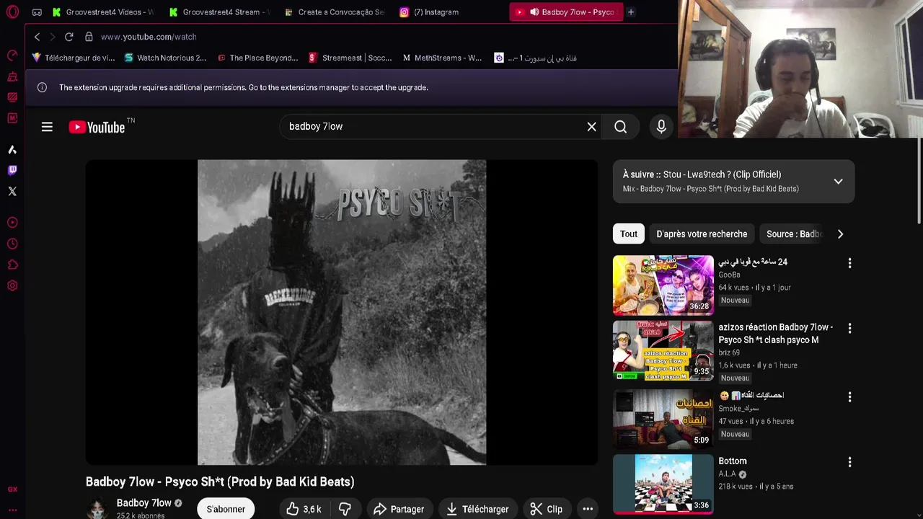Go forward with the browser forward arrow
This screenshot has height=519, width=923.
click(x=52, y=37)
